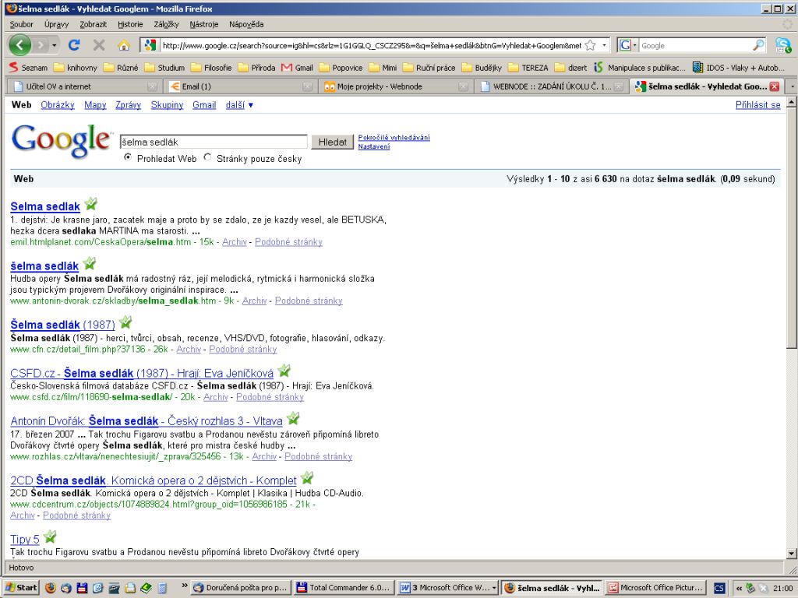
Task: Star the CSFD.cz result
Action: 284,370
